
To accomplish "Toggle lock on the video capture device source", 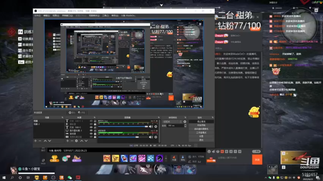I will (x=95, y=137).
